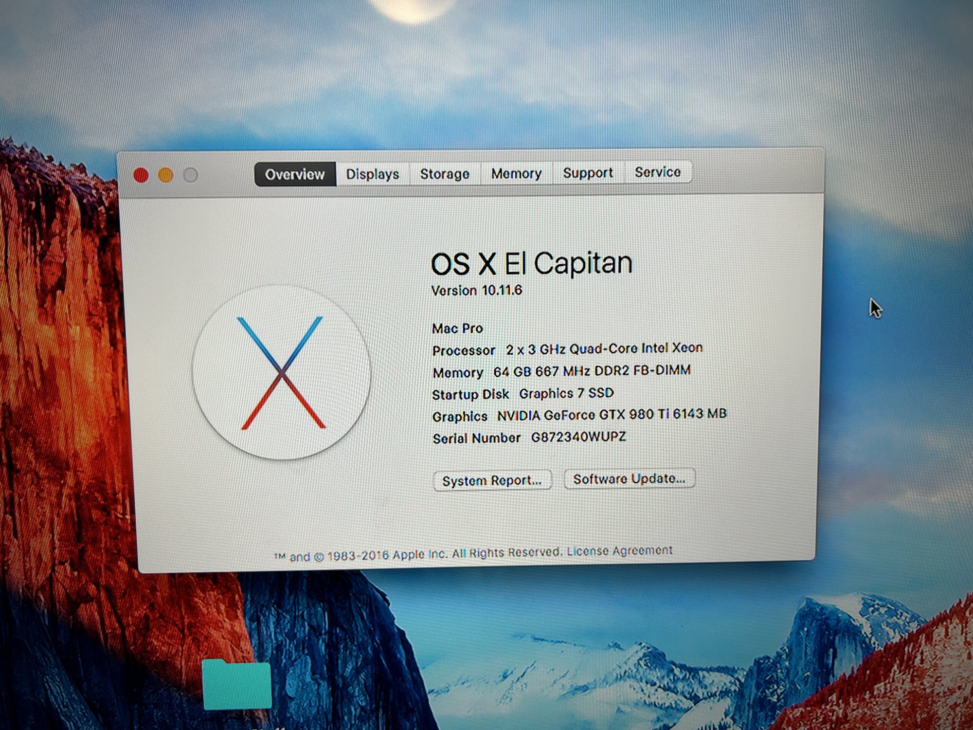The width and height of the screenshot is (973, 730).
Task: Select the Memory tab
Action: (x=516, y=173)
